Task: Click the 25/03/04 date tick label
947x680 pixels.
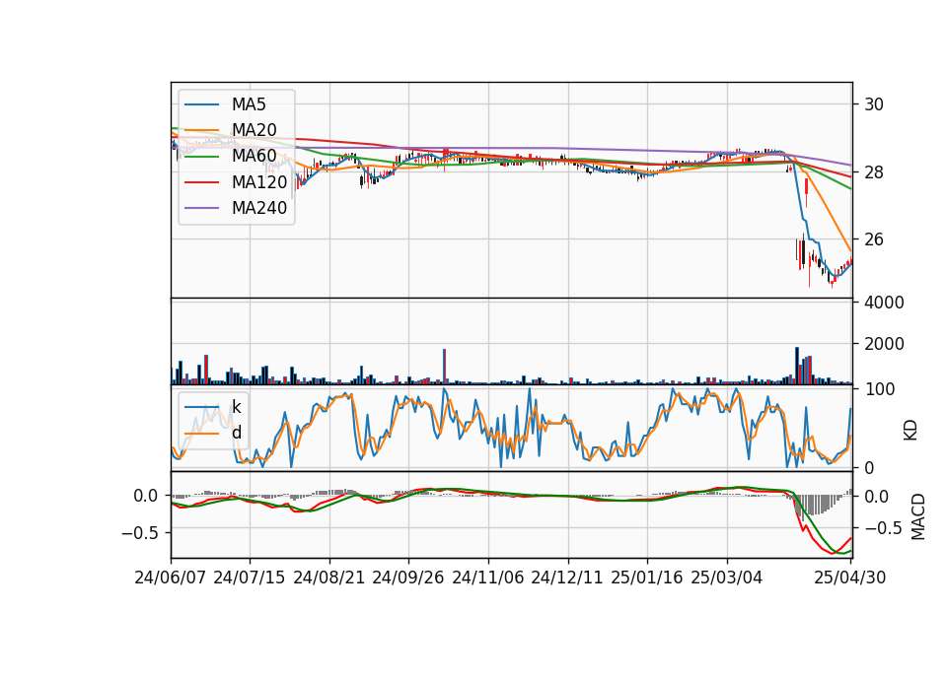Action: [727, 578]
